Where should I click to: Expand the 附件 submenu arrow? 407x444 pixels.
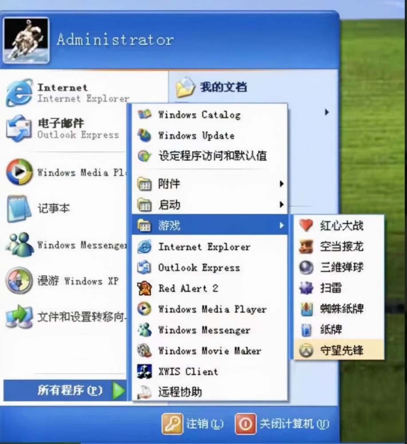[281, 184]
